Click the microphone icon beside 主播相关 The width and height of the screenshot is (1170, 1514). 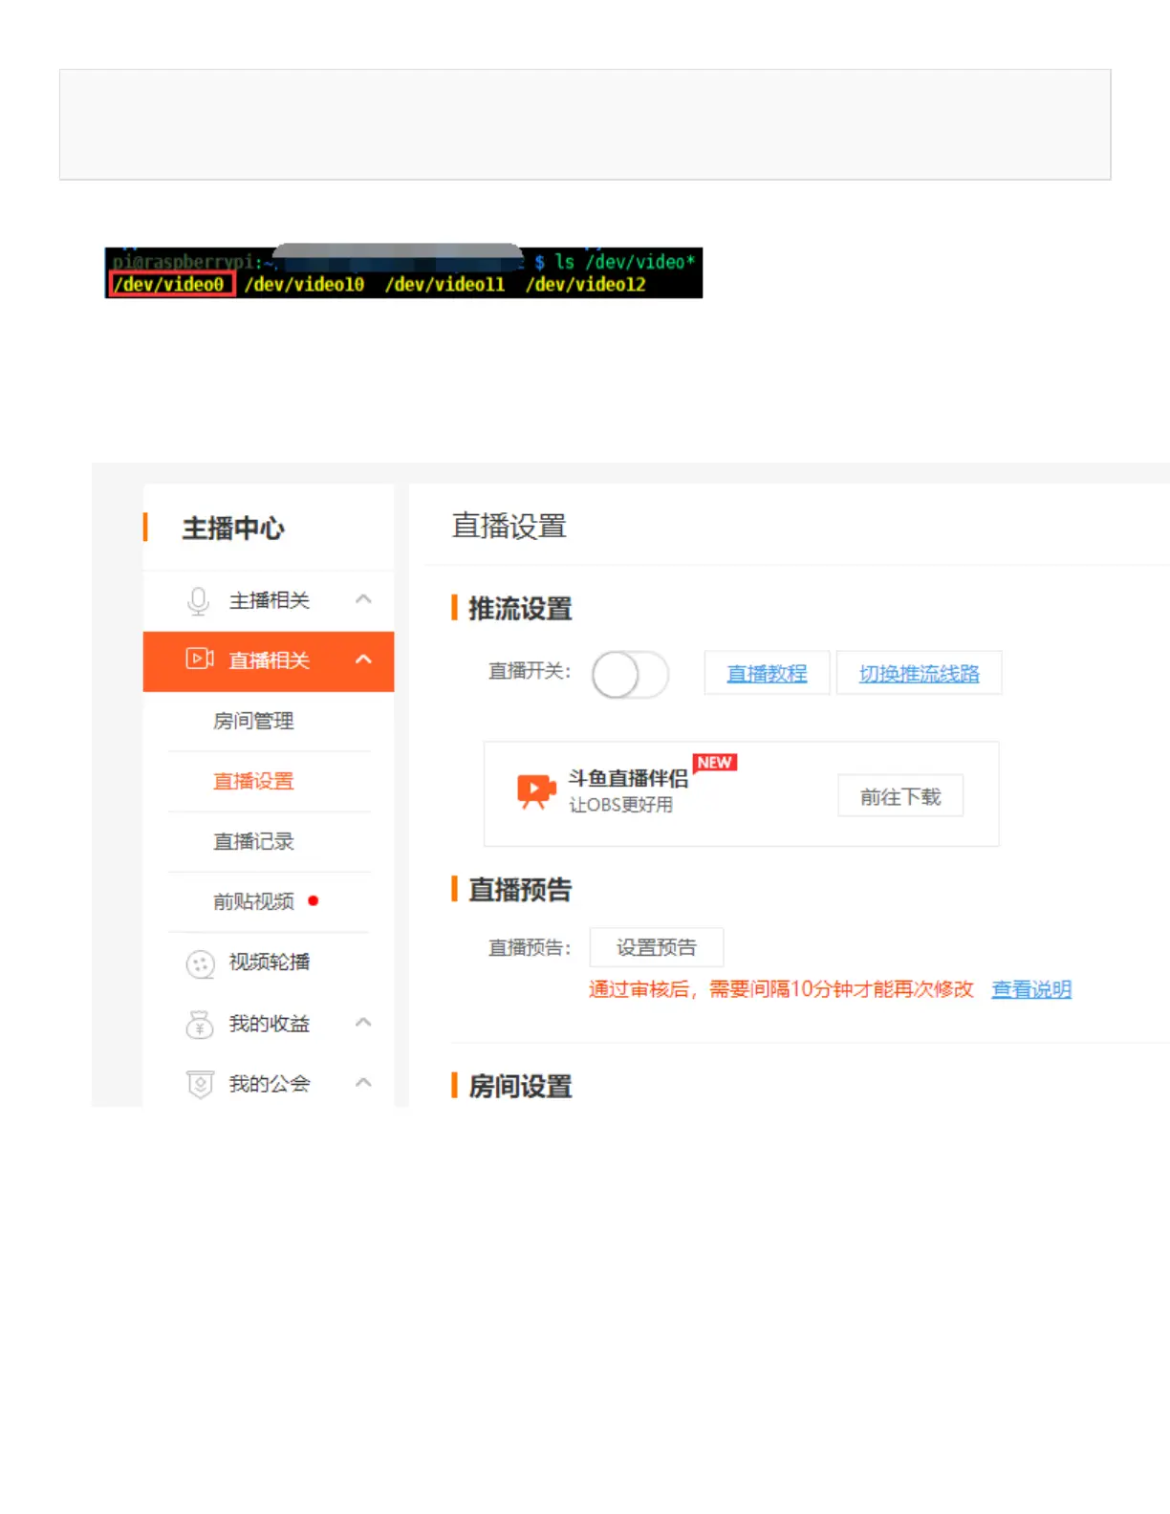coord(198,601)
